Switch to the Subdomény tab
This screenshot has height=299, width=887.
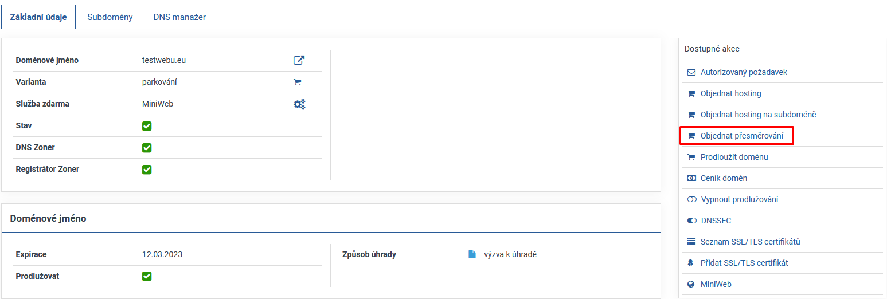[x=110, y=17]
